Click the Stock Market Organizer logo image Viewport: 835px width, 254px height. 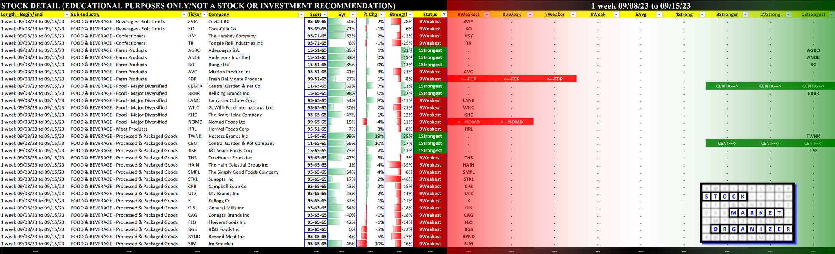click(x=748, y=213)
